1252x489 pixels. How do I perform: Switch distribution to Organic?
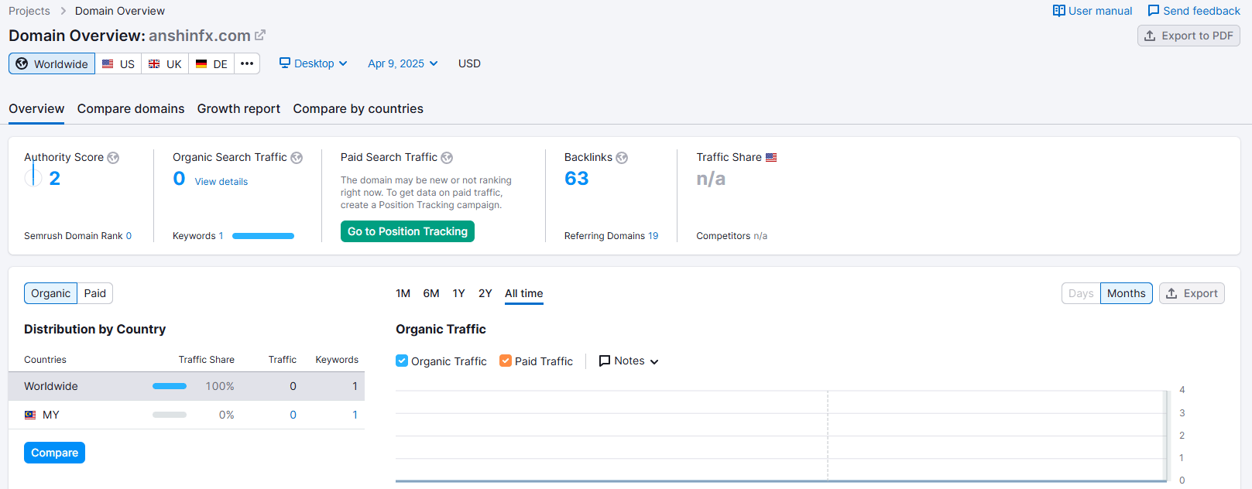pos(51,293)
